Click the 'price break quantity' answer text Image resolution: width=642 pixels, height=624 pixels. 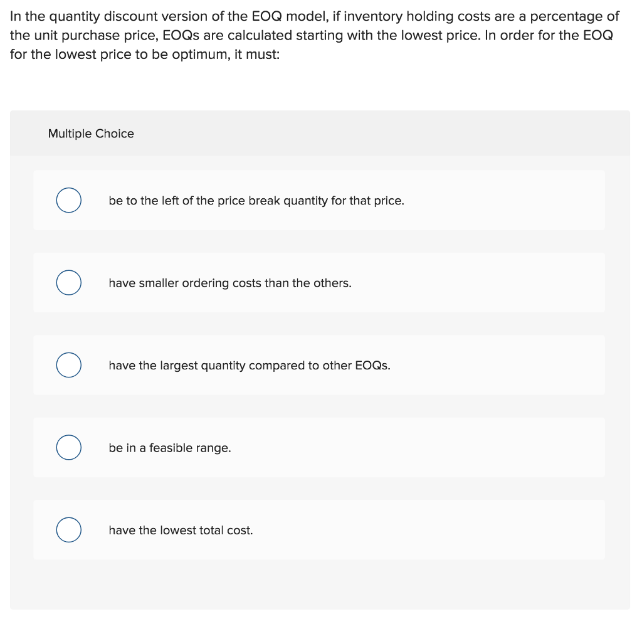click(256, 200)
